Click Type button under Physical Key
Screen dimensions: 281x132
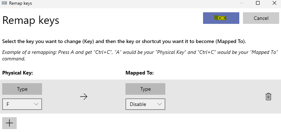click(22, 89)
